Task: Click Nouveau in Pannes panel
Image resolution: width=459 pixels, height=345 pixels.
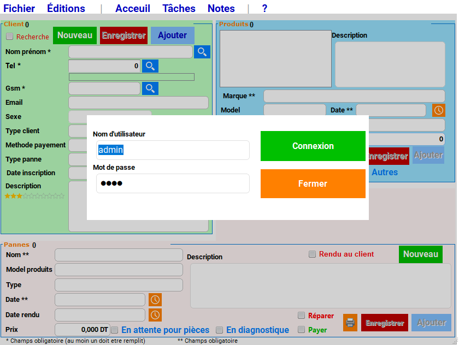Action: pos(421,254)
